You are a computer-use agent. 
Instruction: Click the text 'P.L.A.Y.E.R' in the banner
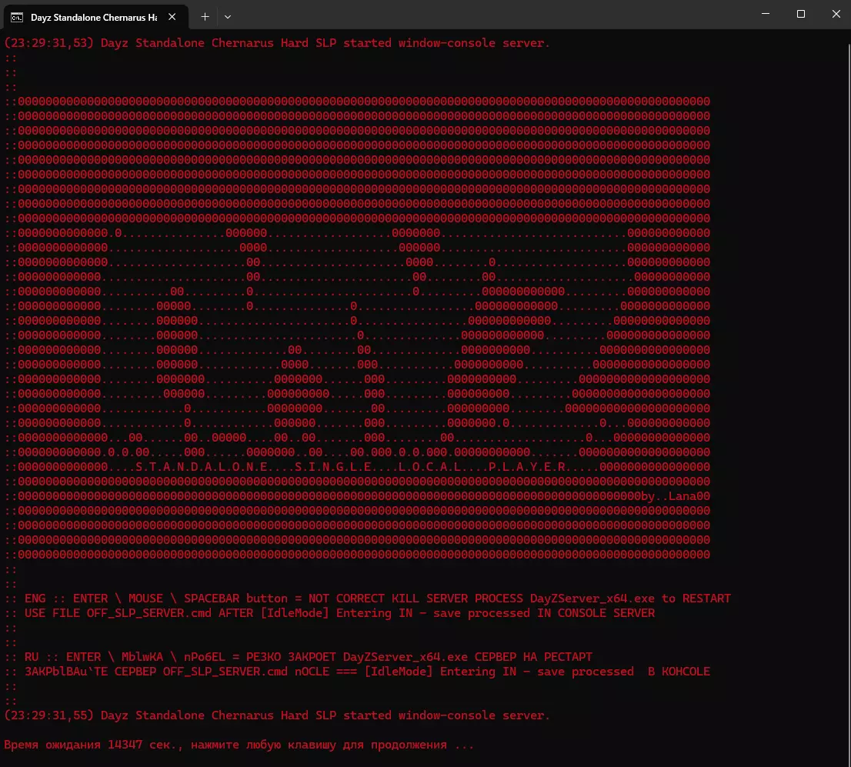pyautogui.click(x=527, y=467)
